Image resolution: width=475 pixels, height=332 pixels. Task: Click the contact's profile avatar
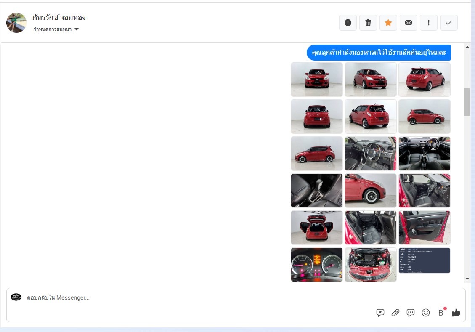(16, 23)
